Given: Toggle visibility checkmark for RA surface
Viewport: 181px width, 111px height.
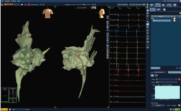Looking at the screenshot, I should coord(172,21).
